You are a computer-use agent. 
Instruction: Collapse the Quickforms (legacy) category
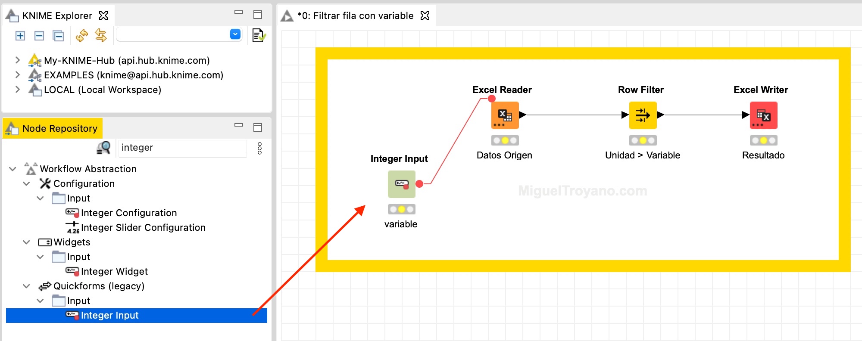27,286
